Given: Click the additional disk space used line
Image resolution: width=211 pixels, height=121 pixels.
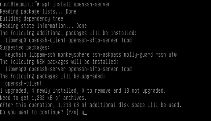Looking at the screenshot, I should 91,105.
